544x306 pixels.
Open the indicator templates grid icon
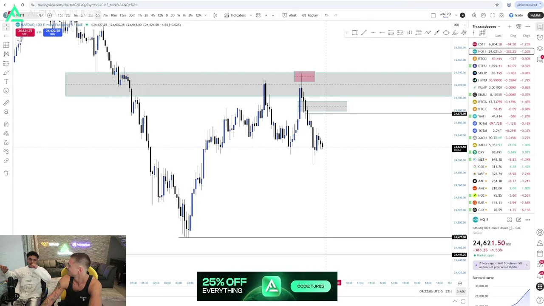[258, 15]
